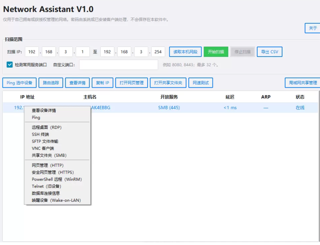Click 读取本机网段 button
Screen dimensions: 320x245
(x=185, y=52)
